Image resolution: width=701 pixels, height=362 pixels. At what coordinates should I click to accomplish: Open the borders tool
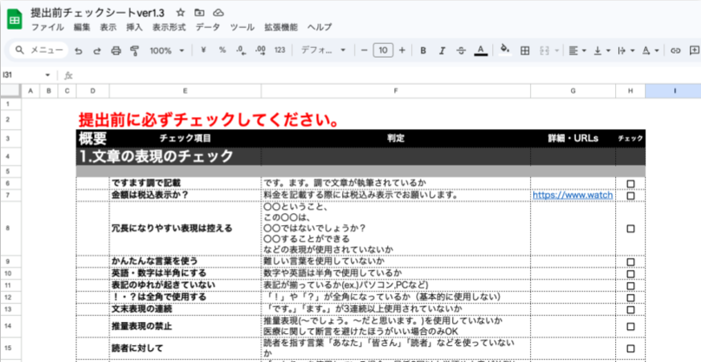[x=525, y=50]
